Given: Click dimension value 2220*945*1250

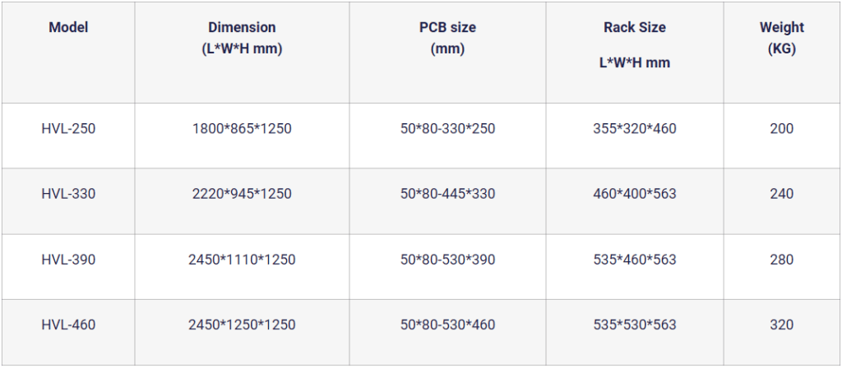Looking at the screenshot, I should point(242,194).
